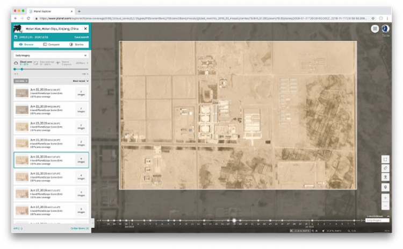Click the date range text in header
The image size is (403, 249).
(x=33, y=37)
